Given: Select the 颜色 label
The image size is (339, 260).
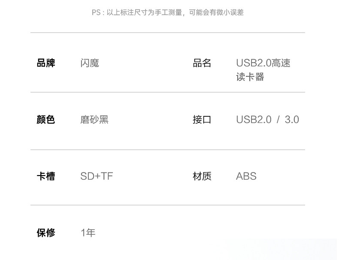Looking at the screenshot, I should coord(45,120).
